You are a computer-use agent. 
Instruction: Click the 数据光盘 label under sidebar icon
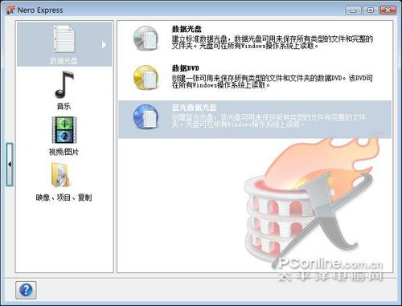point(64,61)
